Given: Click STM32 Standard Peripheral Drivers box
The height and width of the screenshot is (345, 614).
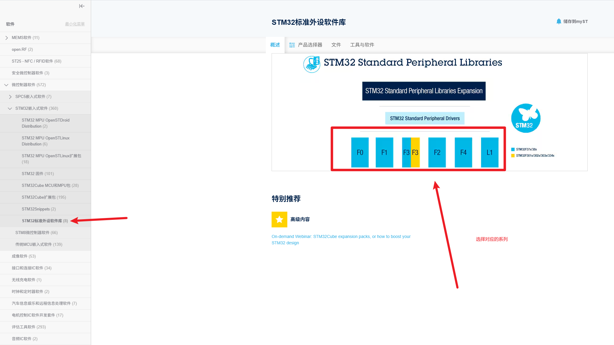Looking at the screenshot, I should tap(424, 119).
